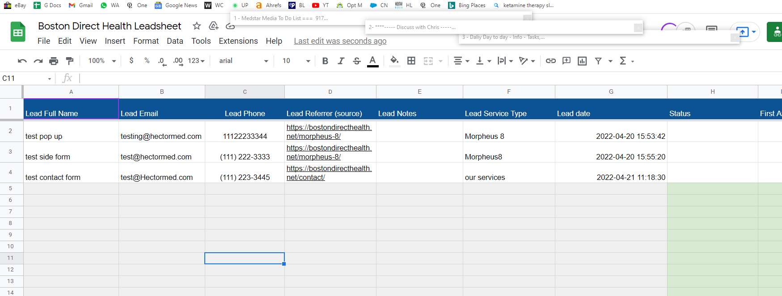Open the Extensions menu

pyautogui.click(x=238, y=41)
